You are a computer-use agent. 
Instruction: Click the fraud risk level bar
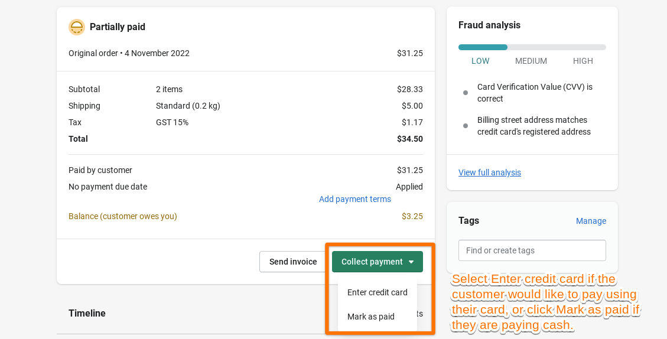532,47
